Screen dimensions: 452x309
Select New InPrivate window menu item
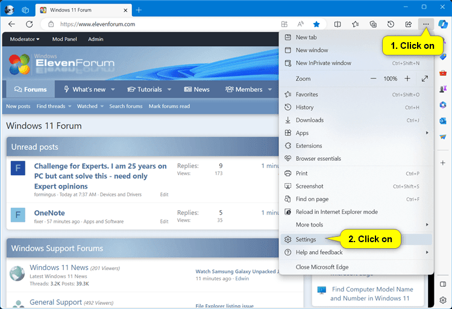(x=356, y=63)
